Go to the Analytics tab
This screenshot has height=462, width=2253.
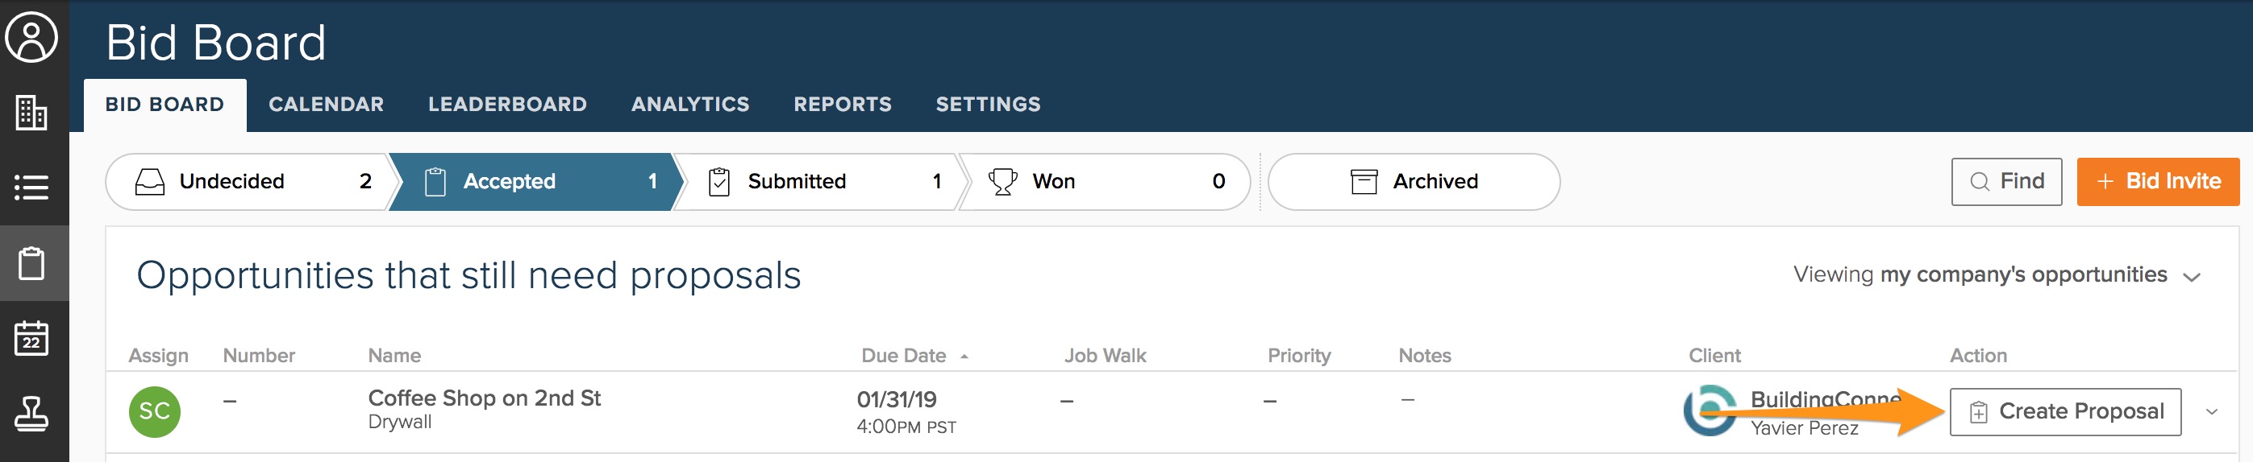(690, 105)
